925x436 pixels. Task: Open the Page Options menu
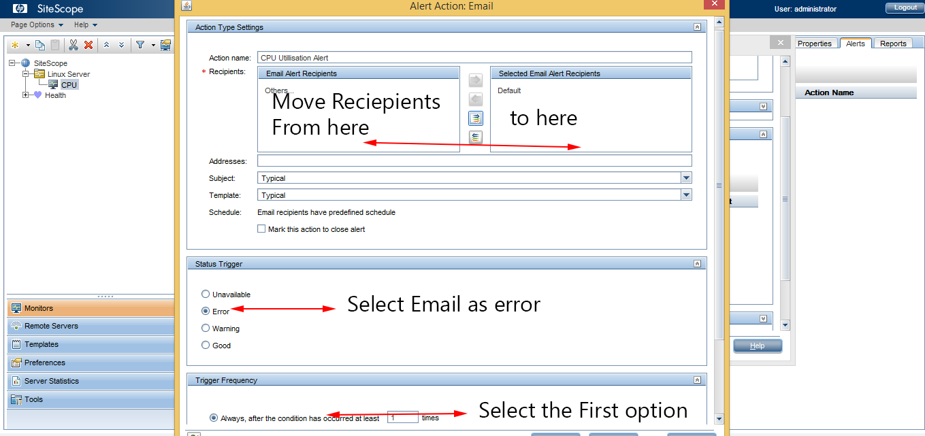click(x=37, y=24)
